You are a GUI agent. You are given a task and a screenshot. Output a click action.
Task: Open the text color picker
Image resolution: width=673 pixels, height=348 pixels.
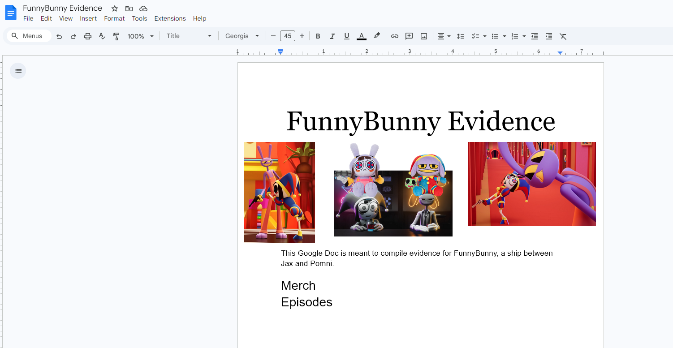tap(361, 36)
